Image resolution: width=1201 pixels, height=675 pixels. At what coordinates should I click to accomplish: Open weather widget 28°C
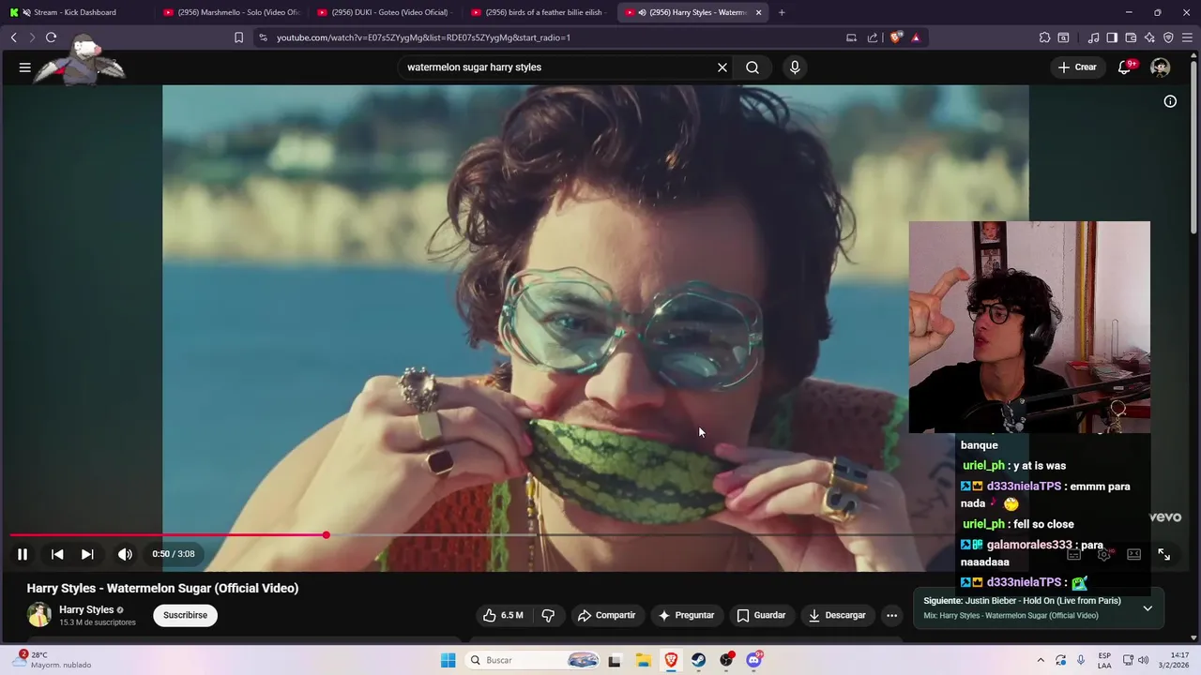click(x=52, y=660)
